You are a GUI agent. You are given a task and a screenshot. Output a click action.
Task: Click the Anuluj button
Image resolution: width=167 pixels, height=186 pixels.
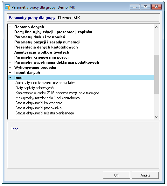click(145, 175)
